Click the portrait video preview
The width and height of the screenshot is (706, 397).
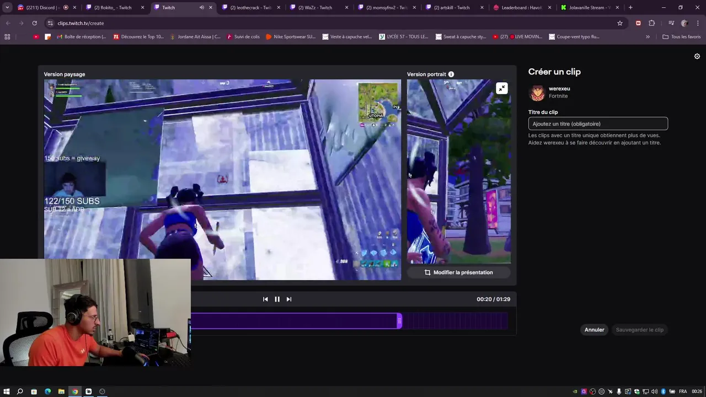[459, 171]
